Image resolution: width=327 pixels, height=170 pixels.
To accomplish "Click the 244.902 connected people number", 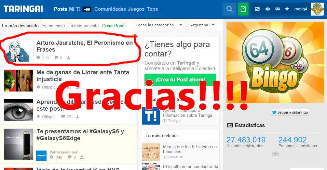I will (x=293, y=140).
